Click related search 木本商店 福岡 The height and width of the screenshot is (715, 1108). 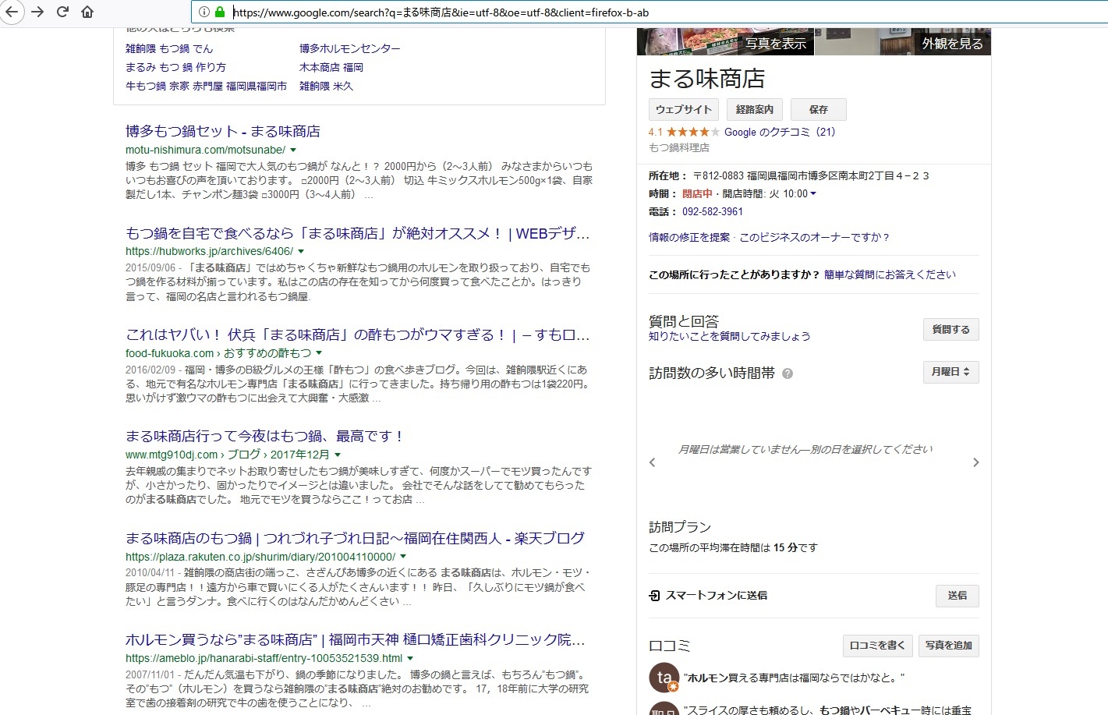point(331,67)
